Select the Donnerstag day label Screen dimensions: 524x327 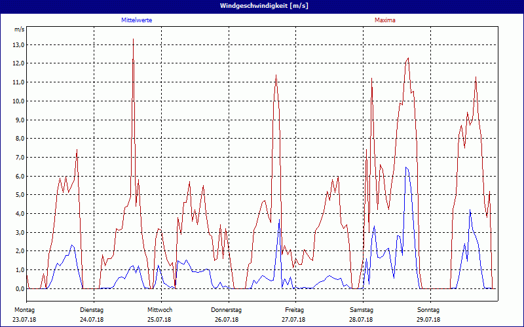tap(227, 309)
